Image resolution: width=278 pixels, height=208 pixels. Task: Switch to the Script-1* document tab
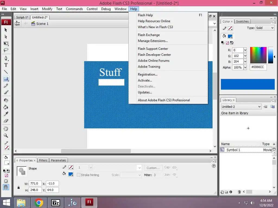pos(22,17)
